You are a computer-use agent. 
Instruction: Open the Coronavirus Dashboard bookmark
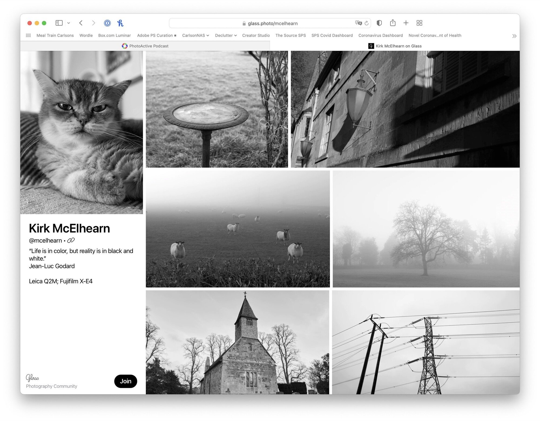click(380, 35)
